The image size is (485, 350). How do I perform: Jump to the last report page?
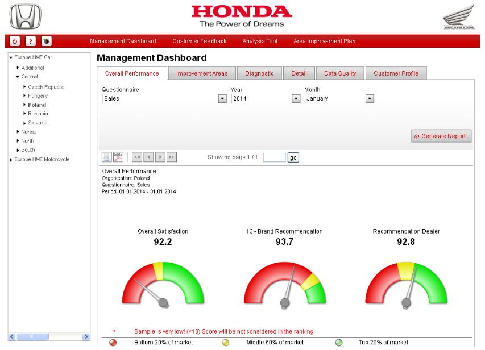coord(172,157)
